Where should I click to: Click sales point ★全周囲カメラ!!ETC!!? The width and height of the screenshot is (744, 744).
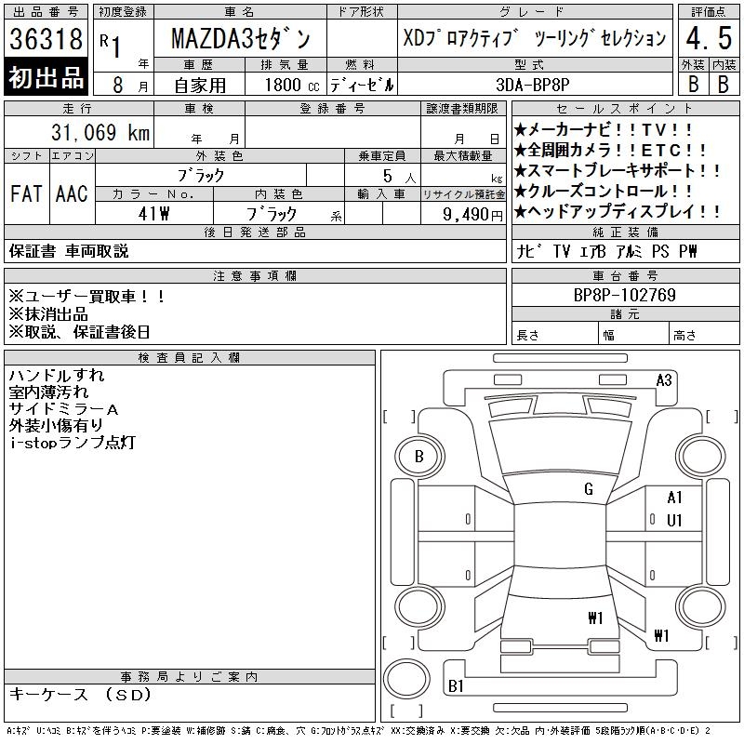click(610, 150)
